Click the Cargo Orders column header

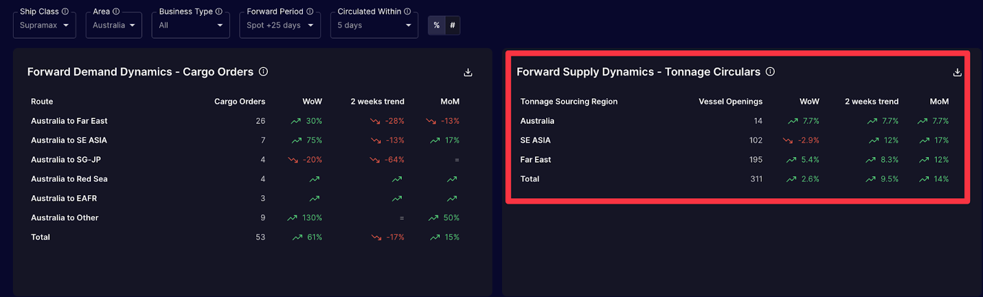[x=240, y=102]
